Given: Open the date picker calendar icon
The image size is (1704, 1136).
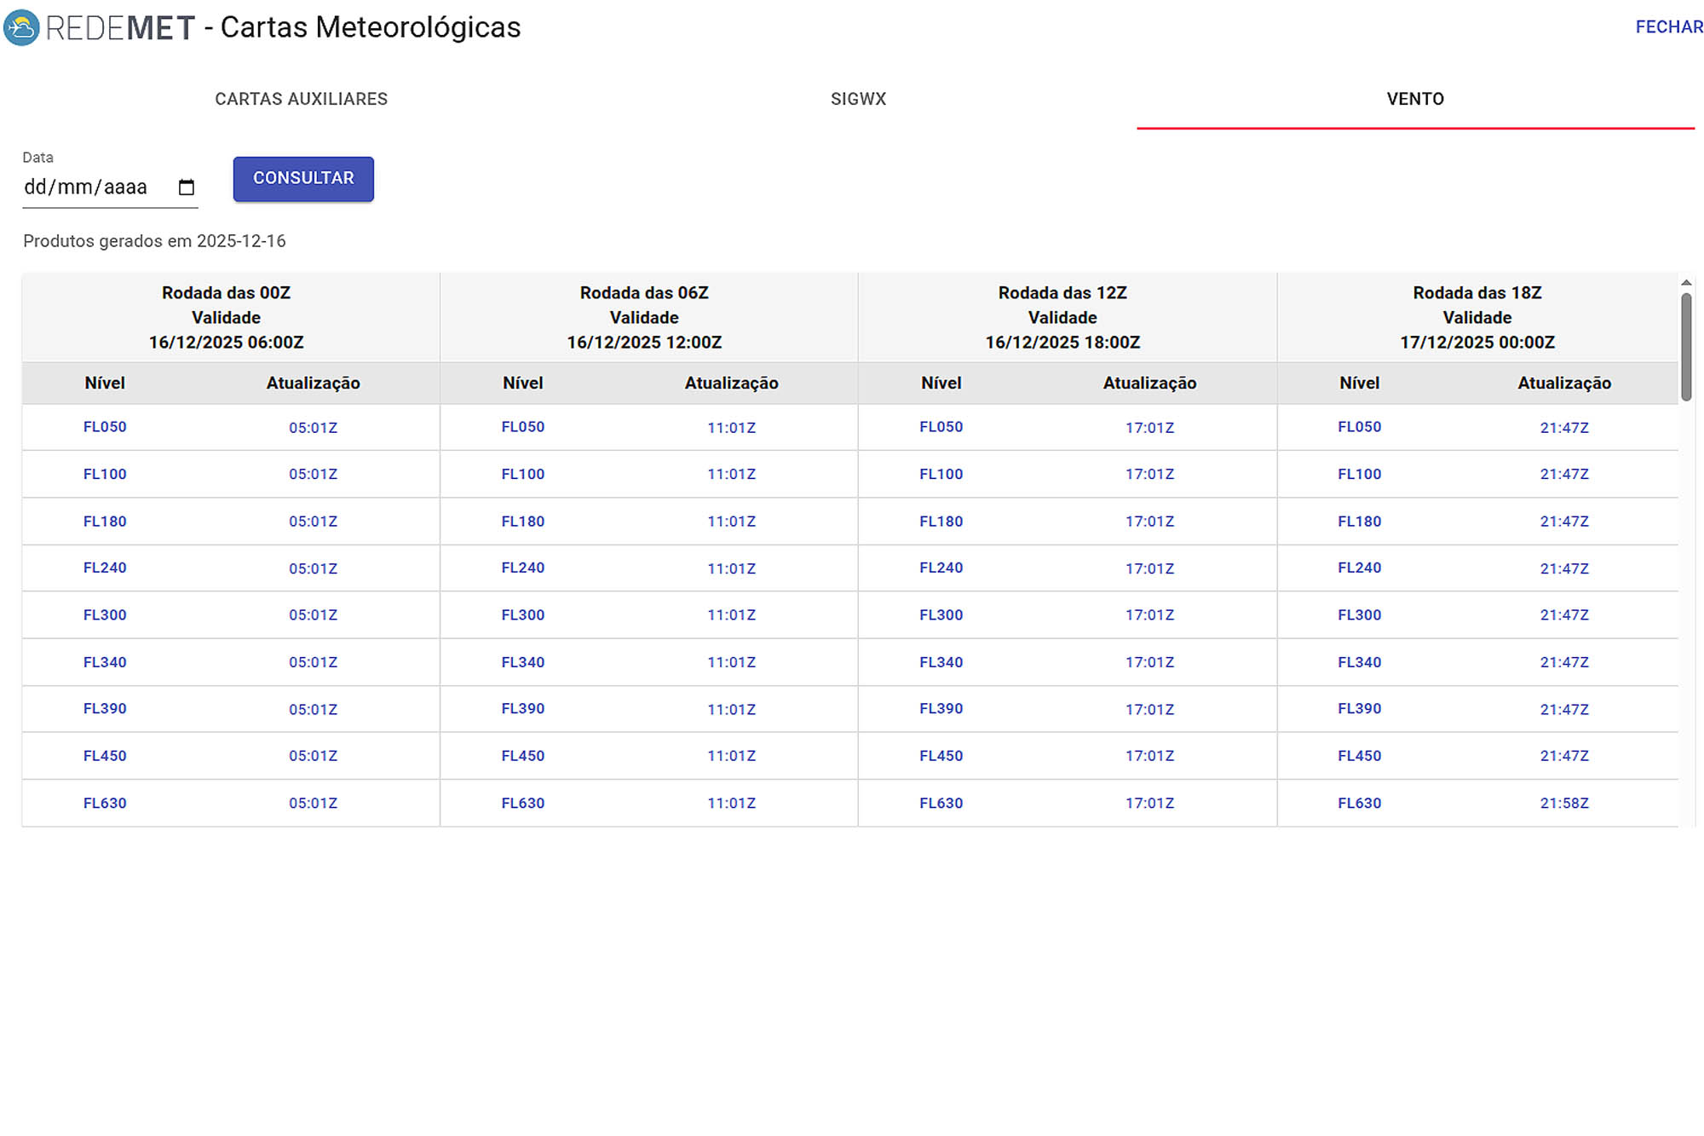Looking at the screenshot, I should [187, 187].
